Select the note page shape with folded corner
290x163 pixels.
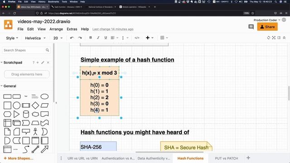(x=7, y=132)
